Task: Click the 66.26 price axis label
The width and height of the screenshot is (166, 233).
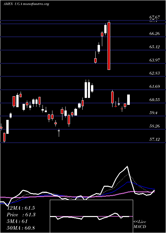Action: point(155,33)
